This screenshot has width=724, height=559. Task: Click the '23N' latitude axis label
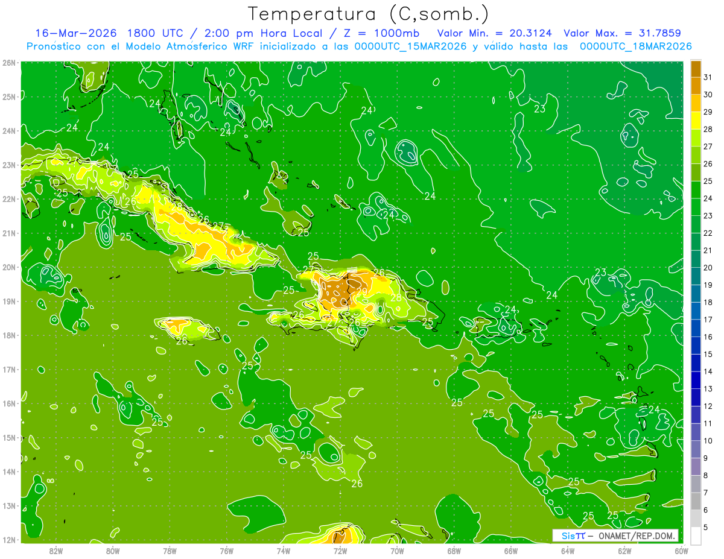click(9, 165)
